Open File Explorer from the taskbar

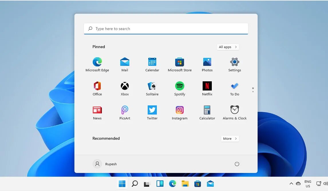point(185,184)
